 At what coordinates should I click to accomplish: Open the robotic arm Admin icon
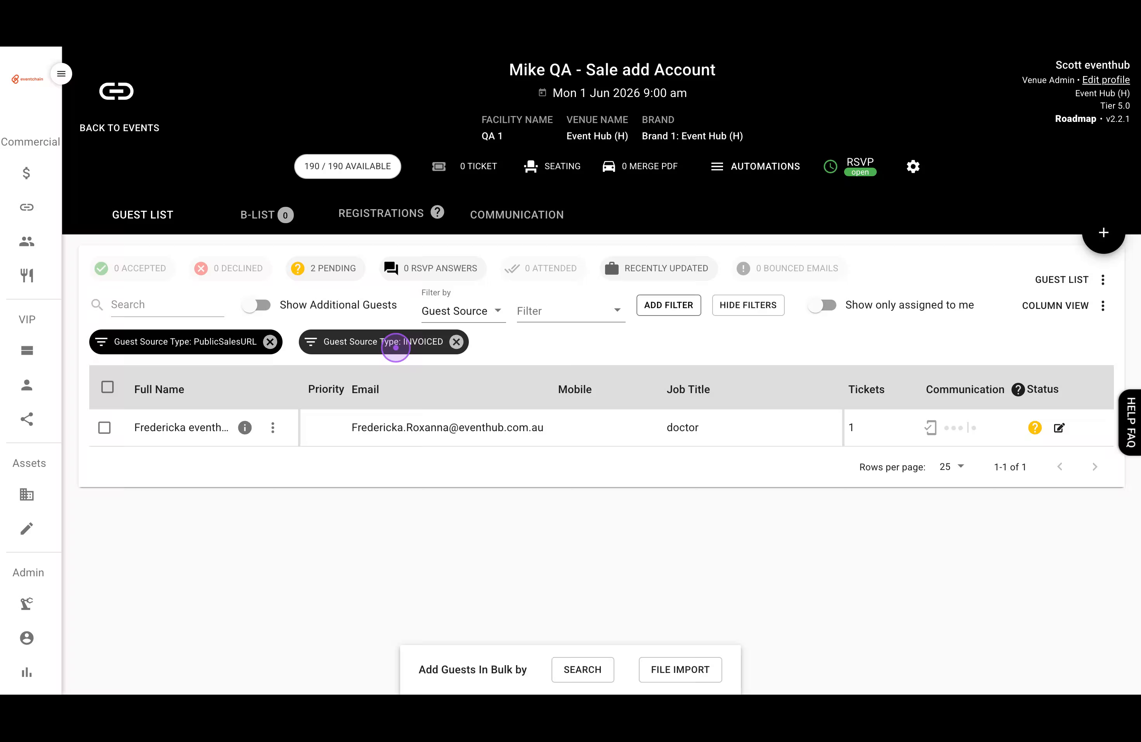(27, 603)
